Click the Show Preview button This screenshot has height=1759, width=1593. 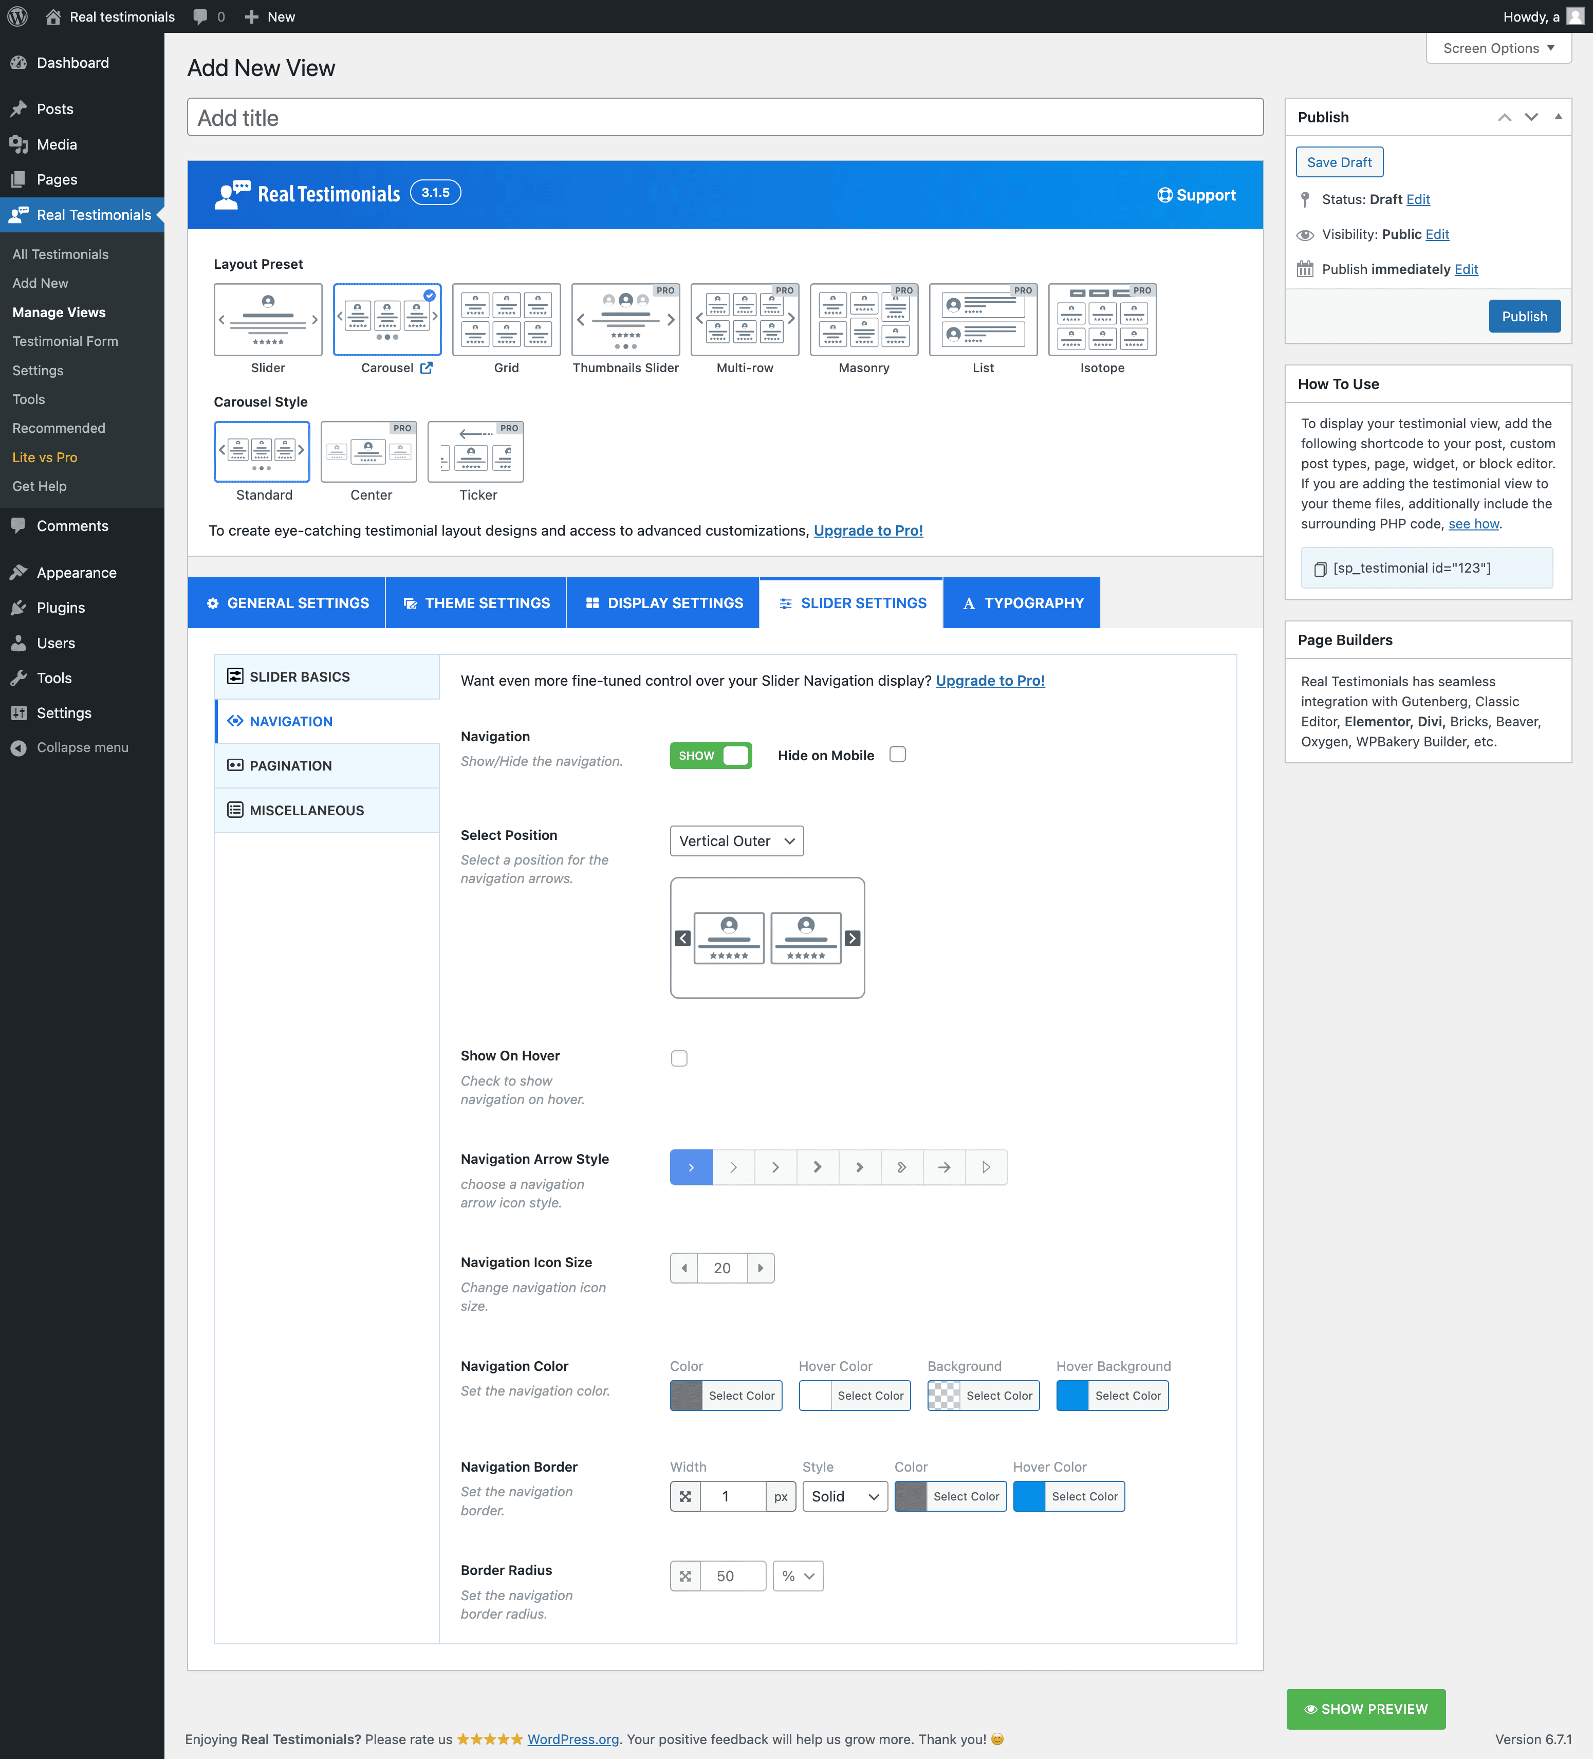click(x=1365, y=1709)
